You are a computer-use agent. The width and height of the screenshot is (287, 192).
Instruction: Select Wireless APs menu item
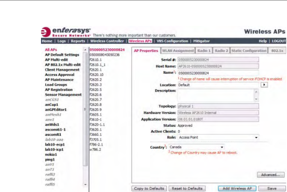point(140,41)
